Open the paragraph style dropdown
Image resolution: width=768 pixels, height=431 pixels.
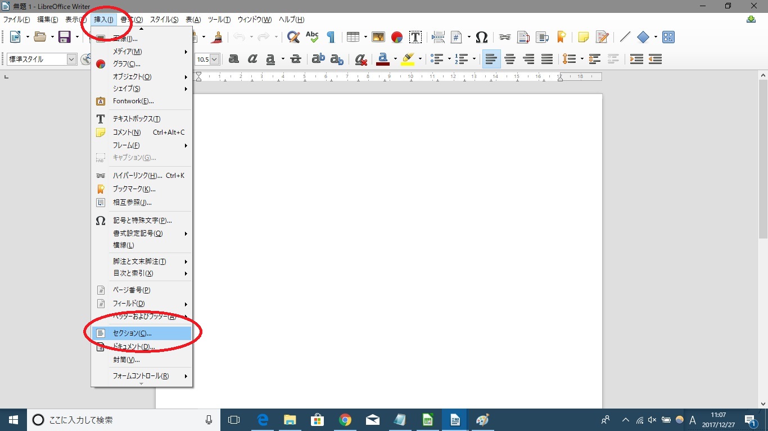click(x=71, y=59)
